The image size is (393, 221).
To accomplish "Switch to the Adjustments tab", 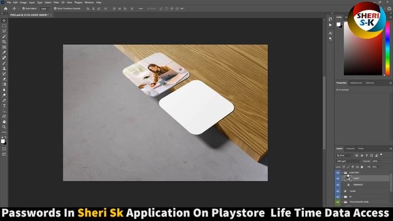I will tap(356, 83).
